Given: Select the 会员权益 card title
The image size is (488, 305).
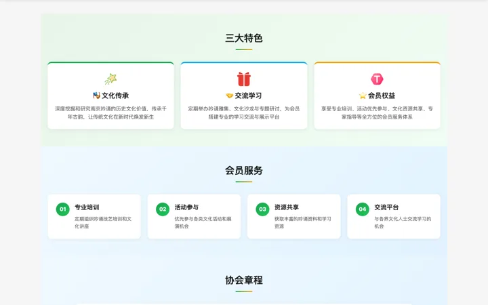Looking at the screenshot, I should 382,96.
